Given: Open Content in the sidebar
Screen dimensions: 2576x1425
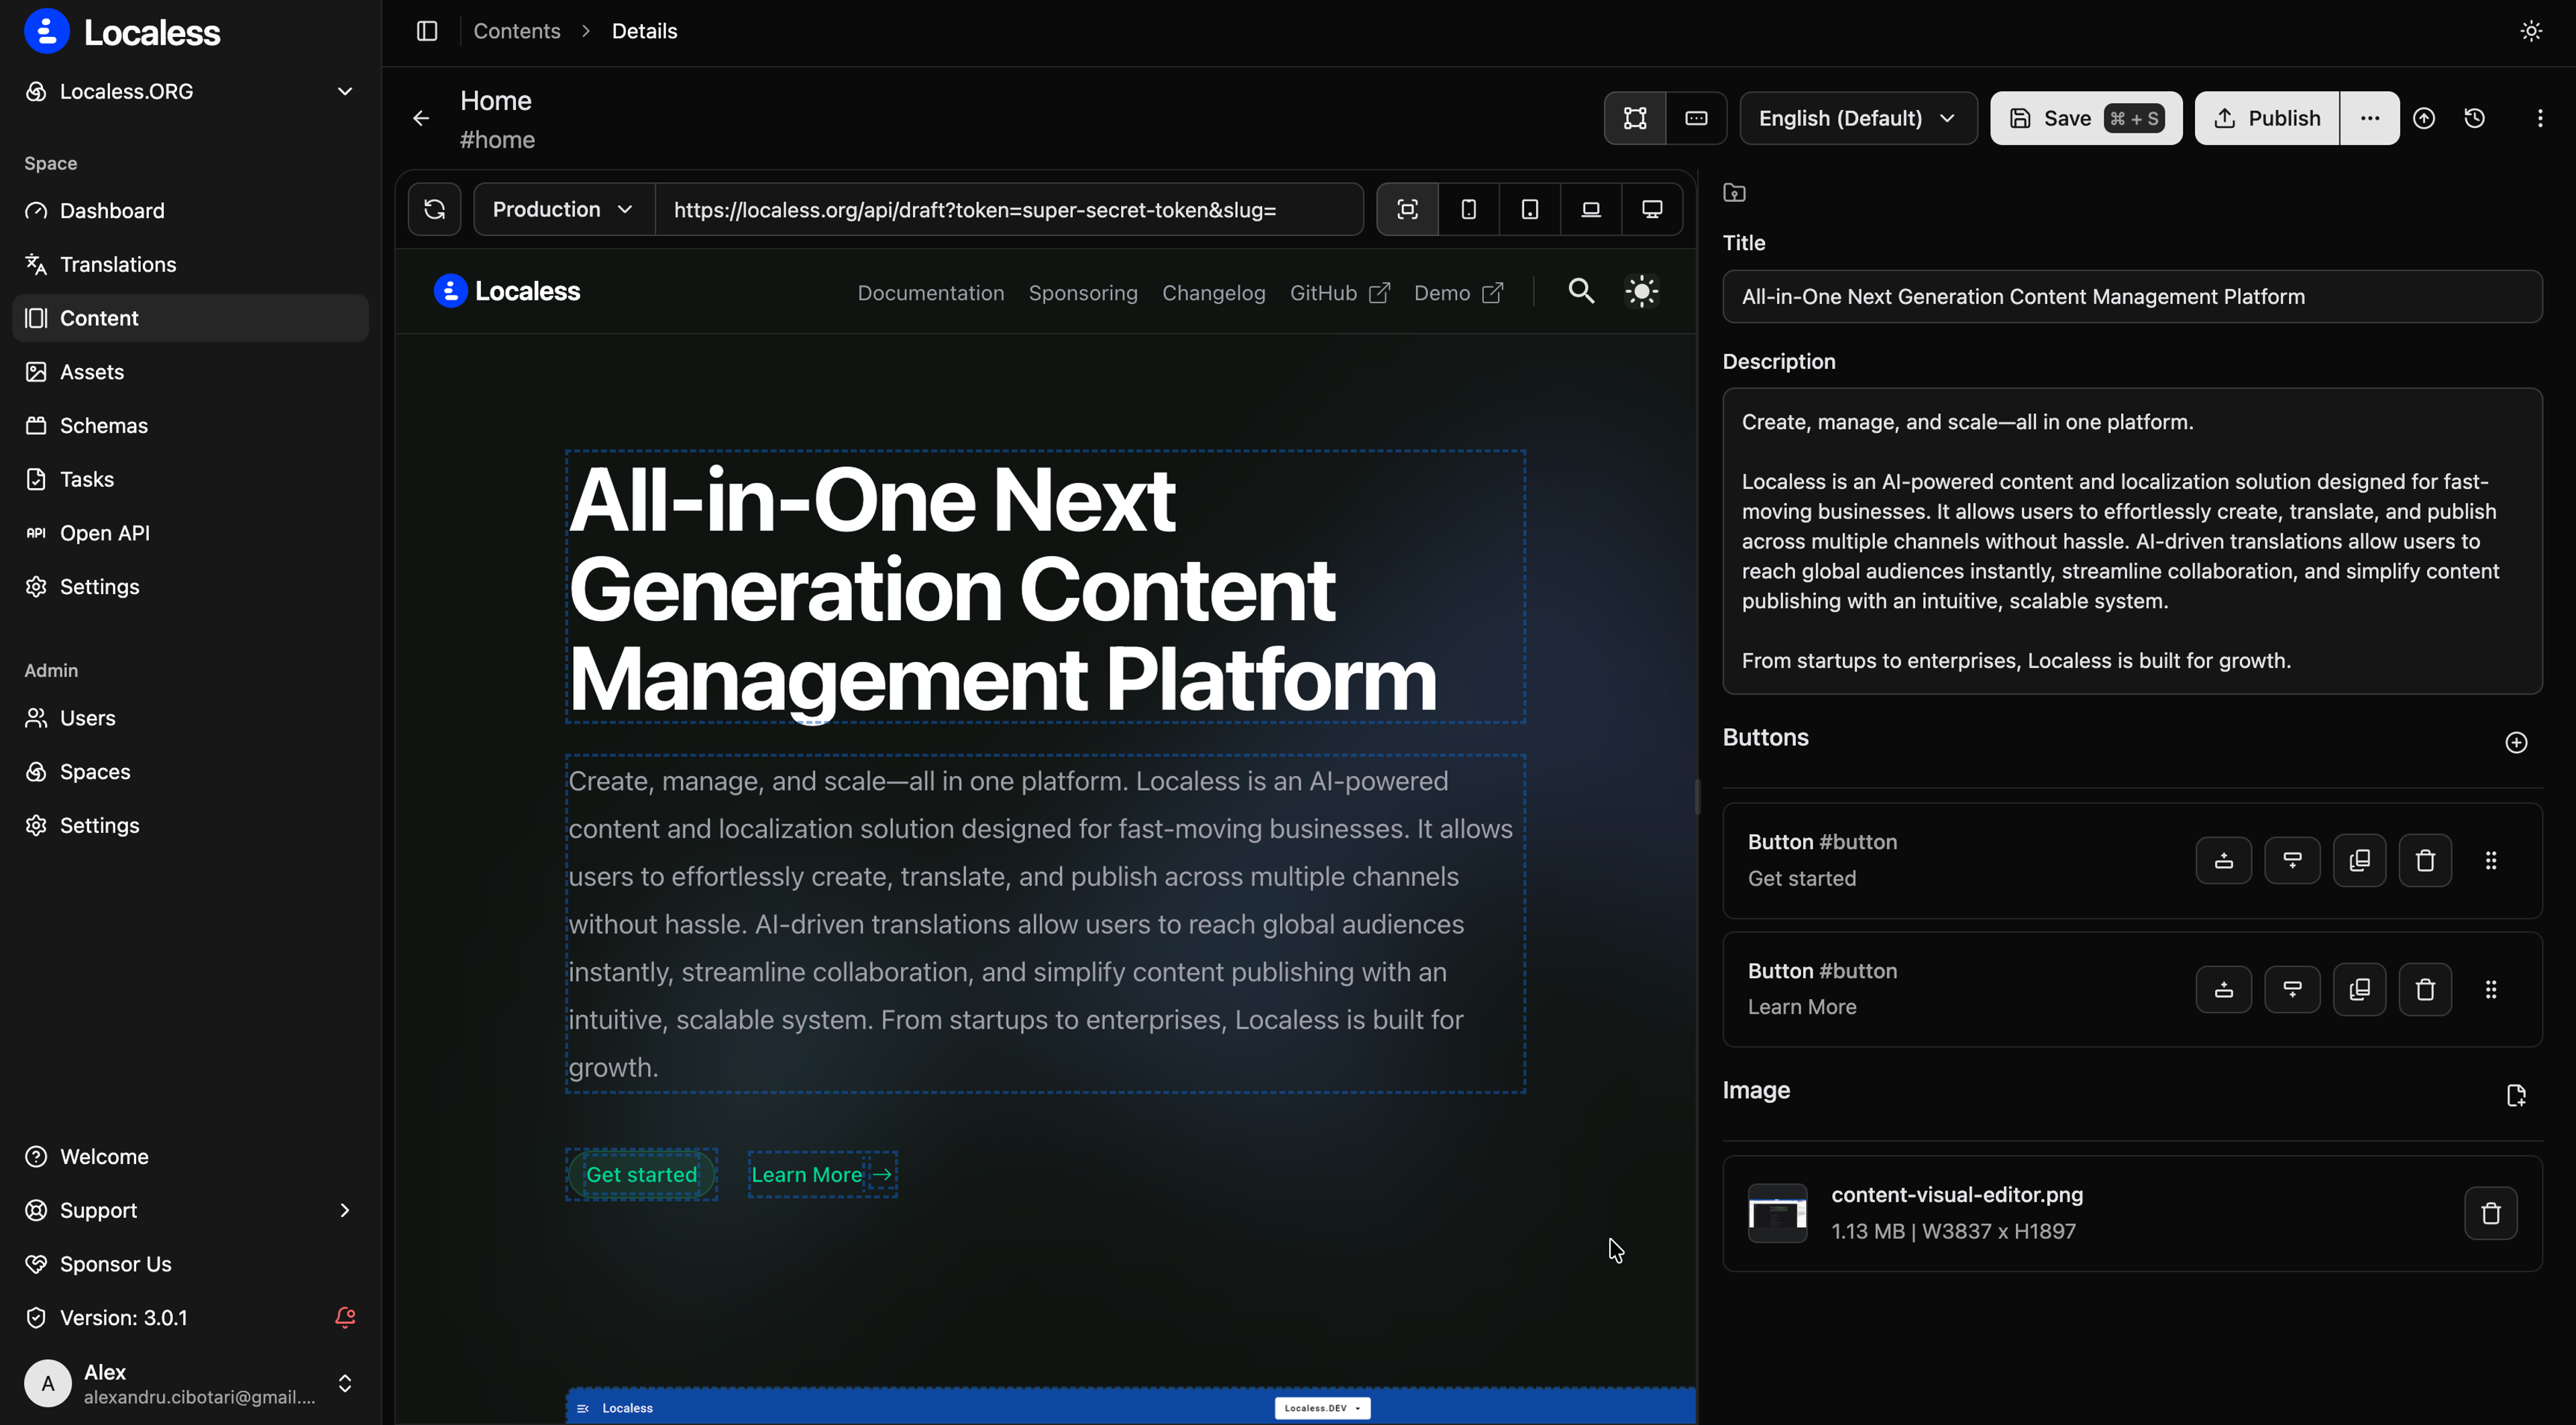Looking at the screenshot, I should pyautogui.click(x=190, y=318).
